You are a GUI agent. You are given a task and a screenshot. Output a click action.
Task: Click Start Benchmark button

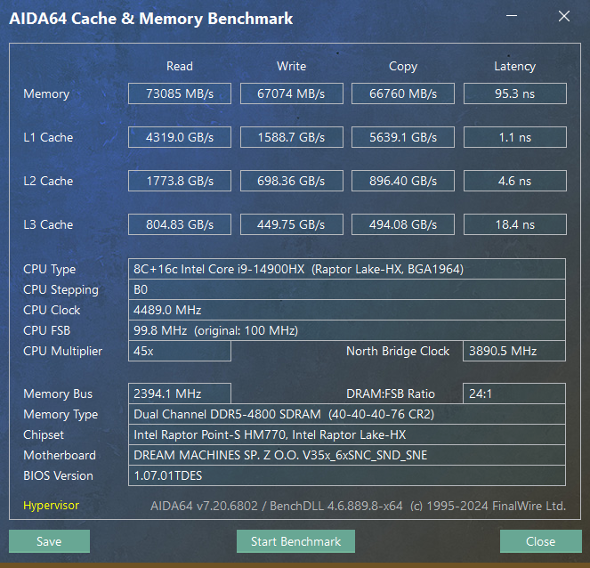[295, 541]
